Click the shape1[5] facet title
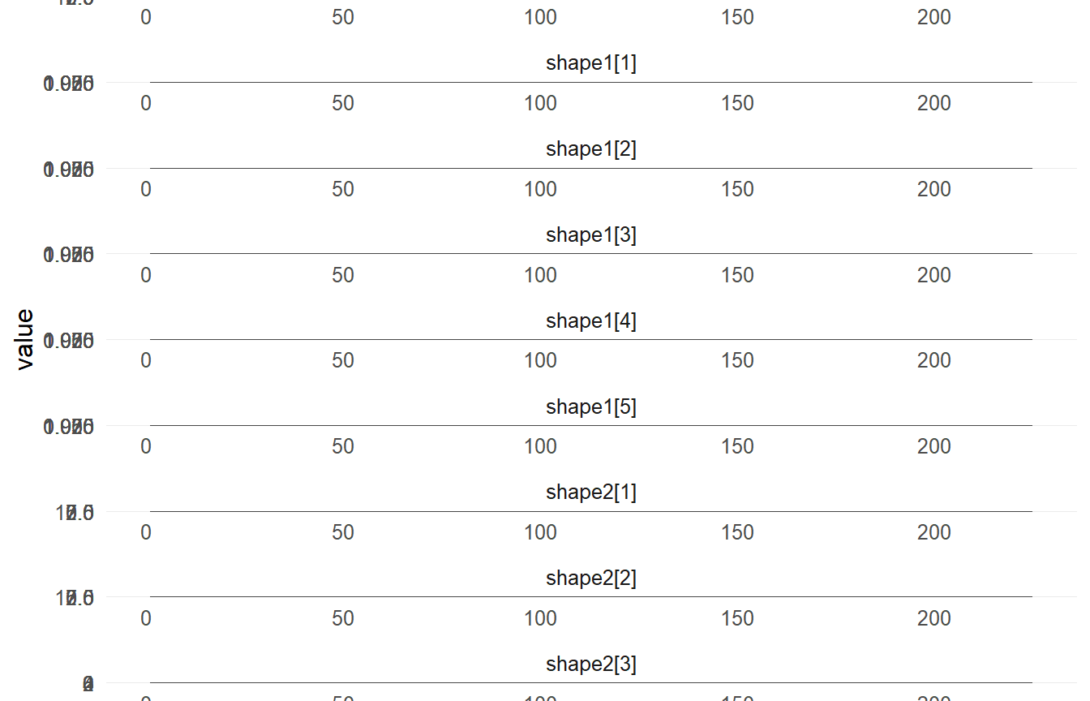Image resolution: width=1090 pixels, height=701 pixels. 590,406
